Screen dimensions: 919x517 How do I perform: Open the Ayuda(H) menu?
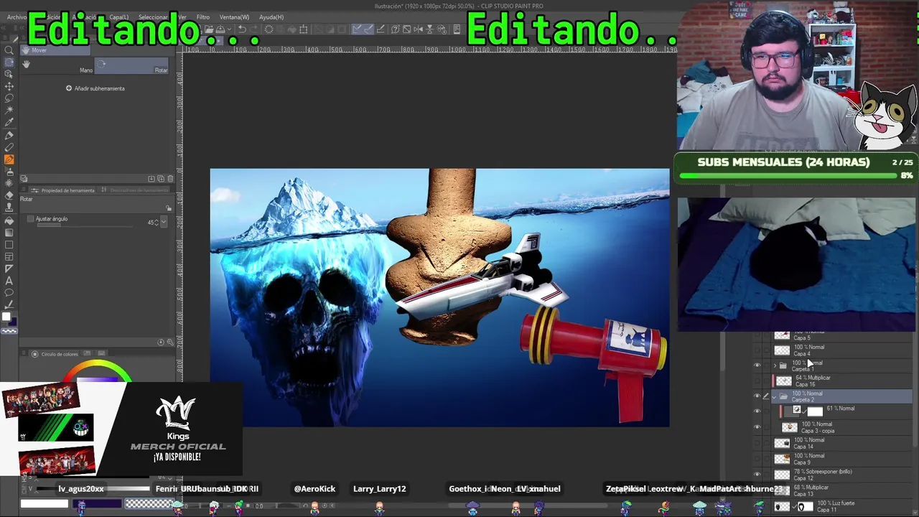[271, 17]
